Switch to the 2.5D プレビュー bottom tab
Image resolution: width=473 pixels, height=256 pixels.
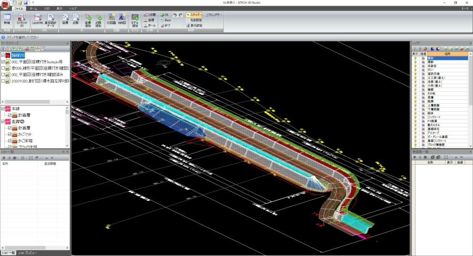[x=27, y=253]
